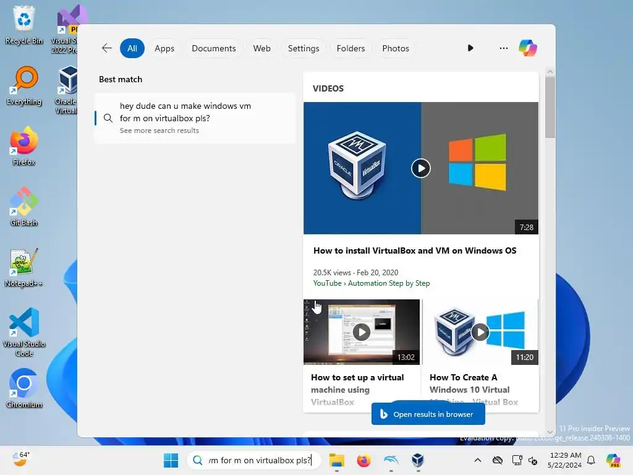Play the 13:02 virtual machine setup video
Viewport: 633px width, 475px height.
(361, 332)
